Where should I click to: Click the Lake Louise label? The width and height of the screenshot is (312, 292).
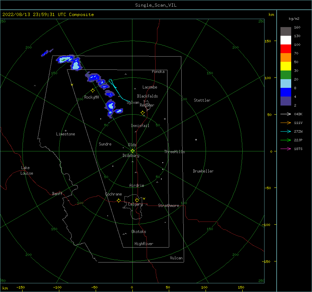click(27, 170)
